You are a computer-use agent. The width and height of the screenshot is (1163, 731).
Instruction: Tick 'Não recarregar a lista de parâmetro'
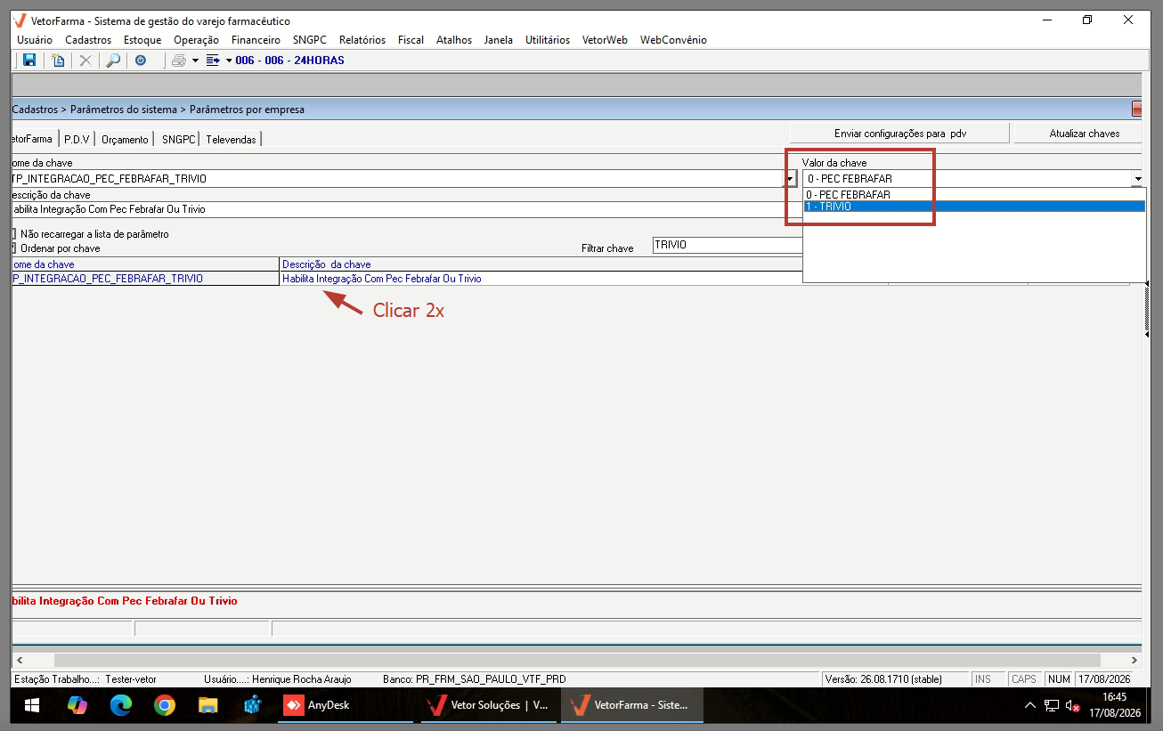(x=13, y=234)
